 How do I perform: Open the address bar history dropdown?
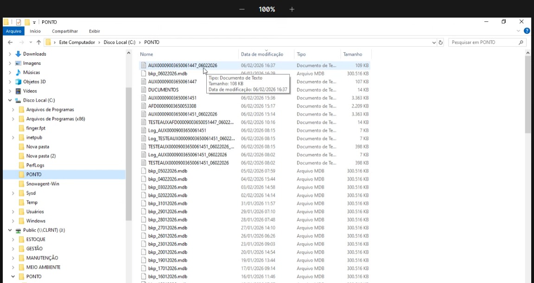433,42
